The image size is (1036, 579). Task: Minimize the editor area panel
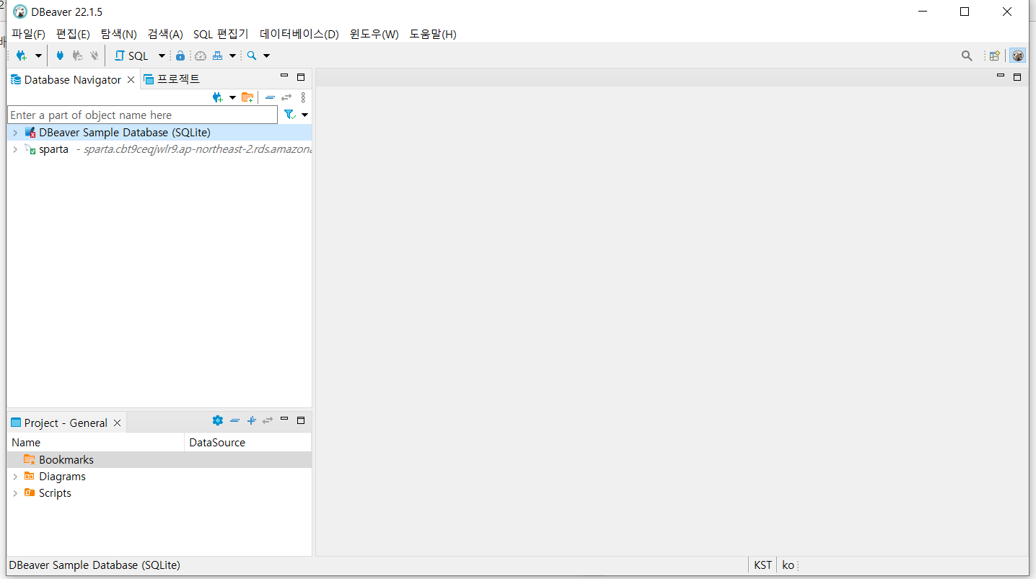pos(1001,76)
